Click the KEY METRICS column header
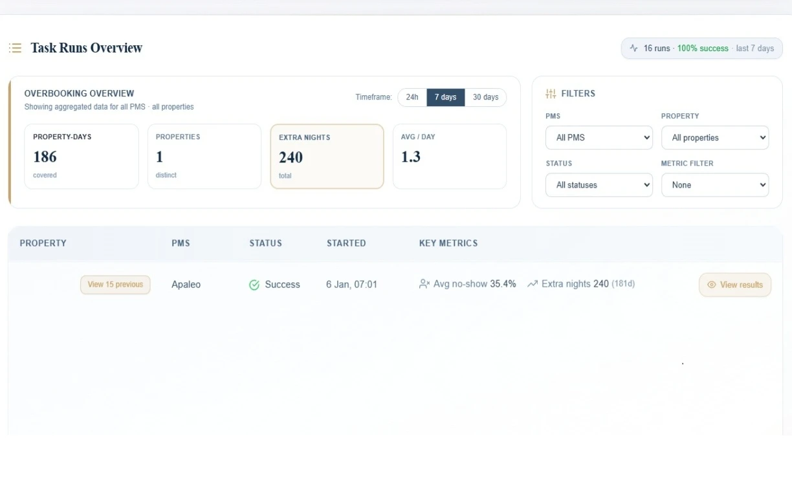Screen dimensions: 792x497 coord(448,243)
